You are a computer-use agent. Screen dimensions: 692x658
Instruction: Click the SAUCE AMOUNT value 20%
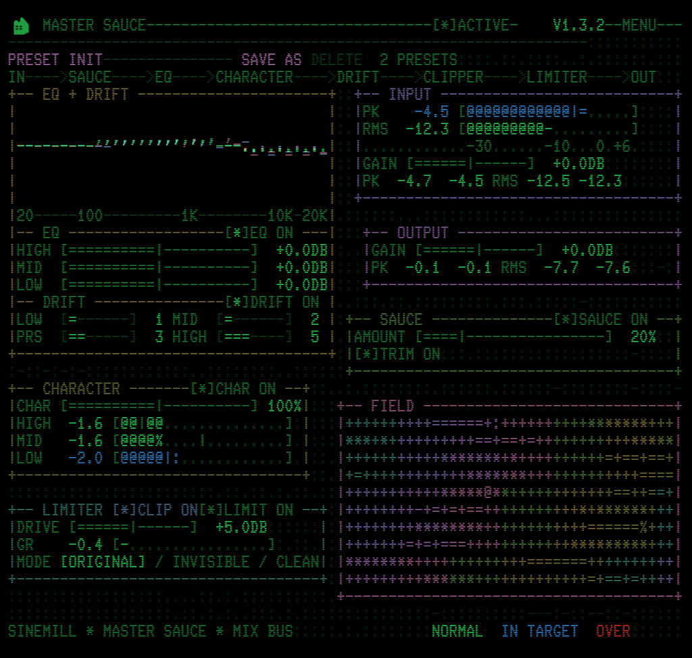643,337
